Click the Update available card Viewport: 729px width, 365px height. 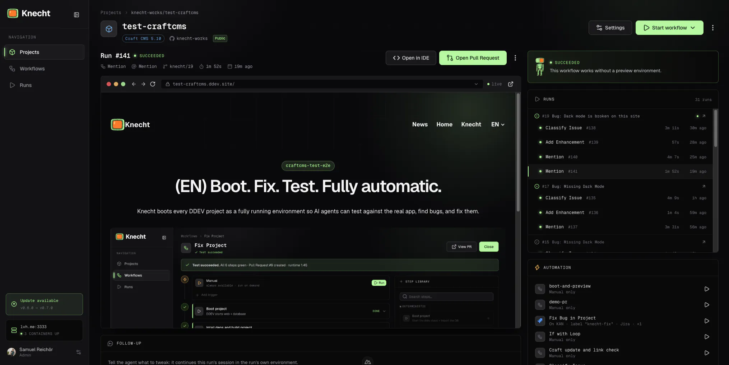point(44,304)
